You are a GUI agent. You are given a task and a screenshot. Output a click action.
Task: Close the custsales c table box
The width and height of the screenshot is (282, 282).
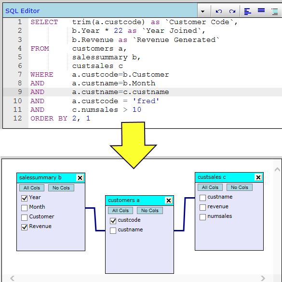[x=258, y=177]
